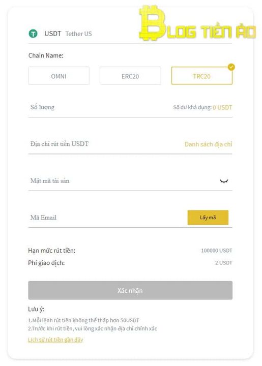Click the Tether US coin name
Image resolution: width=262 pixels, height=366 pixels.
coord(78,34)
